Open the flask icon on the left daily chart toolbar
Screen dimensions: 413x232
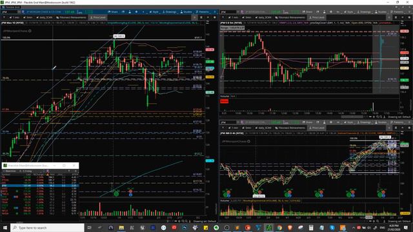click(x=130, y=12)
